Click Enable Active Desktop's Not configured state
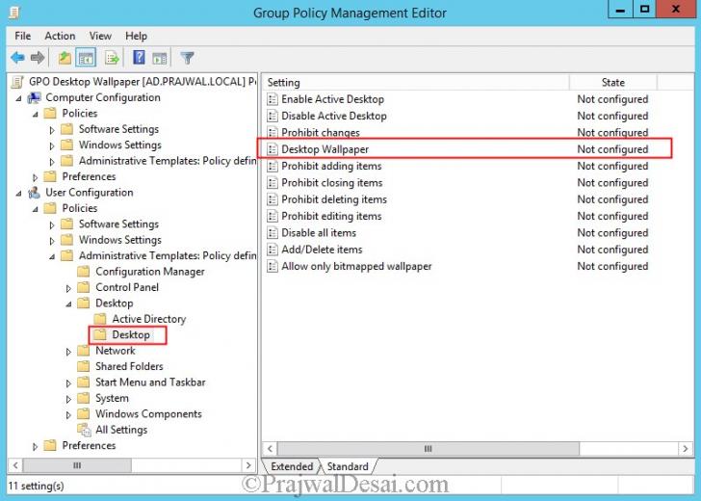 tap(612, 99)
